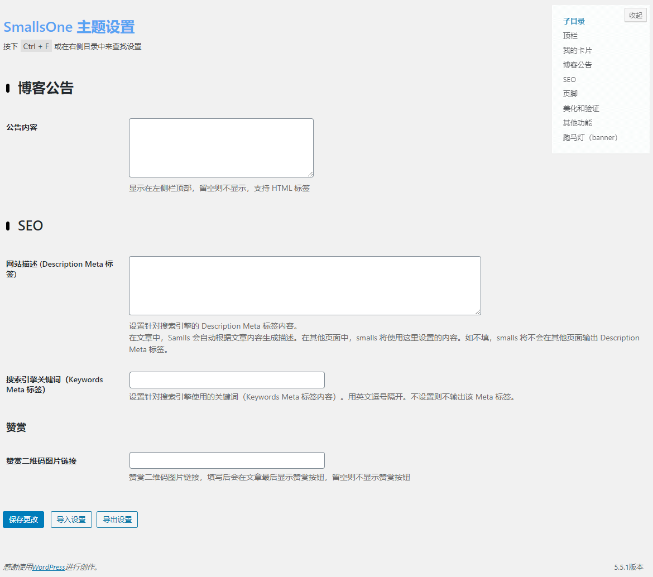Focus the 网站描述 description textarea
The width and height of the screenshot is (653, 577).
tap(305, 285)
